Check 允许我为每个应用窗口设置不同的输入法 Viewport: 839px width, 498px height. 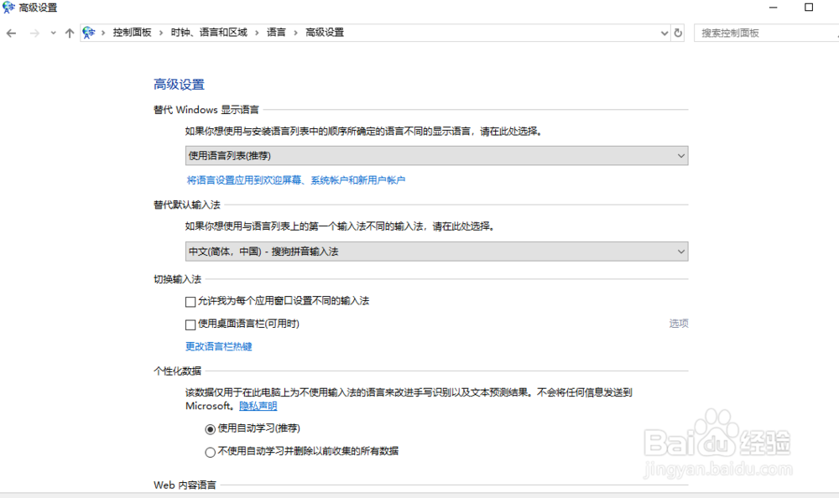tap(190, 301)
